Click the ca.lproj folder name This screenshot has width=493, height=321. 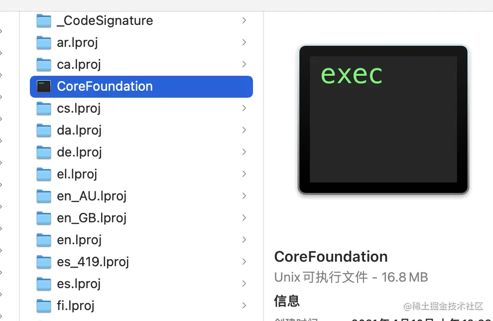(x=79, y=65)
